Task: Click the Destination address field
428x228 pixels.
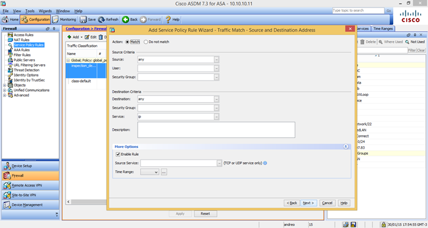Action: pyautogui.click(x=175, y=99)
